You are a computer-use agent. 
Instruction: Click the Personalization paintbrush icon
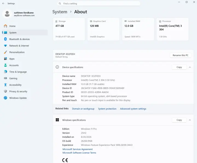pos(5,52)
